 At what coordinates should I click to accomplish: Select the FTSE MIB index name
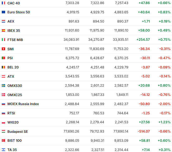15,40
